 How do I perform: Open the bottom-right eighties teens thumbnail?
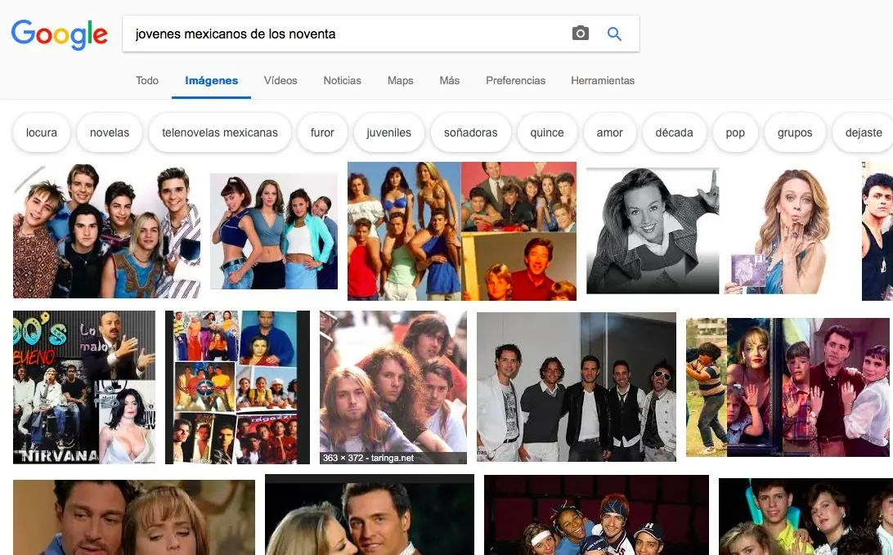[805, 517]
